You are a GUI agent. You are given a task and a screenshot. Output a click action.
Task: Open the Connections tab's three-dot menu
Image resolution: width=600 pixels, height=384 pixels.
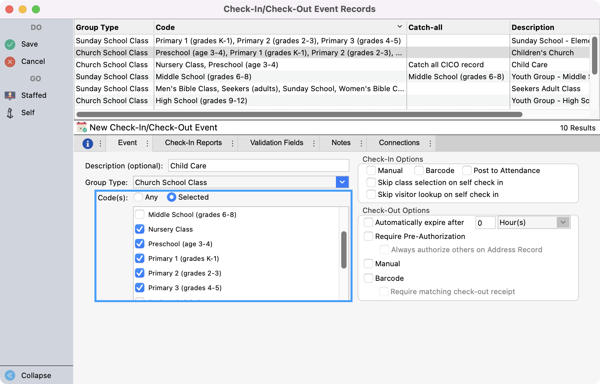click(x=429, y=143)
